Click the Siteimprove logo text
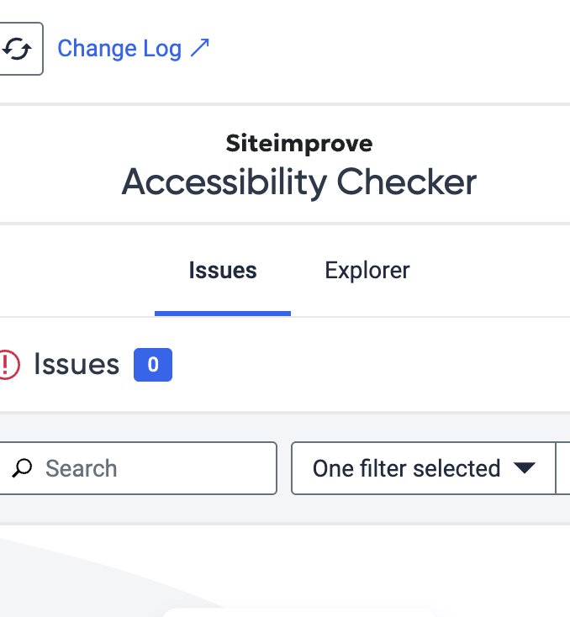The width and height of the screenshot is (570, 617). click(x=299, y=143)
